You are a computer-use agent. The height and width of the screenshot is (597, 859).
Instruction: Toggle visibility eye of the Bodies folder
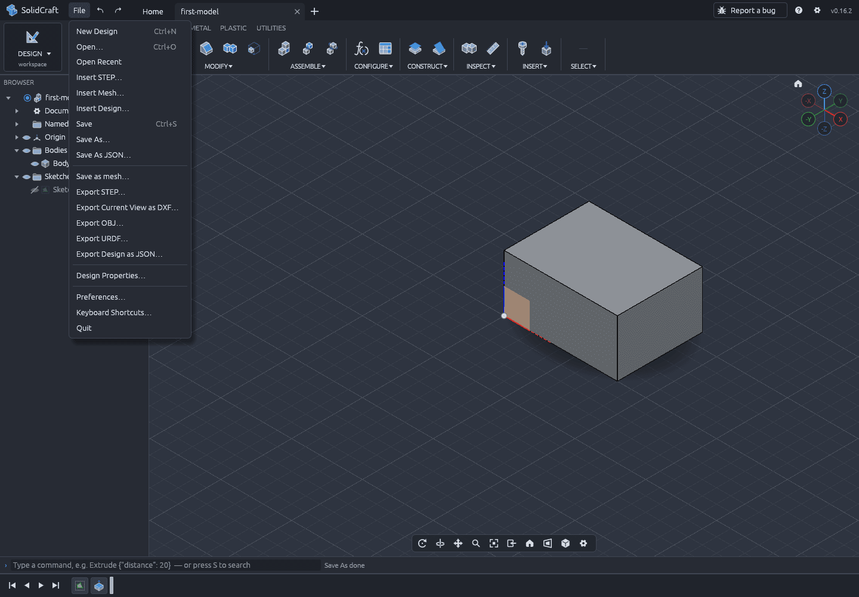point(26,150)
